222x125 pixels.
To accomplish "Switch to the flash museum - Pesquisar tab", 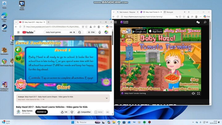I will coord(127,12).
